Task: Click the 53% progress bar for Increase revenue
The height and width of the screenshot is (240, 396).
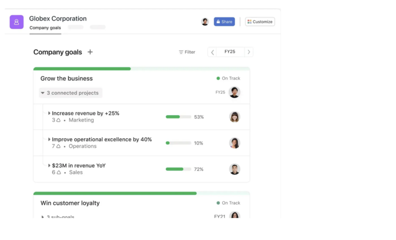Action: click(x=178, y=117)
